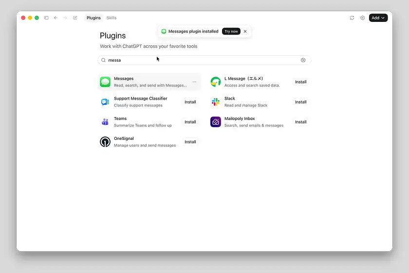The width and height of the screenshot is (409, 273).
Task: Click Try now in the notification
Action: (x=231, y=31)
